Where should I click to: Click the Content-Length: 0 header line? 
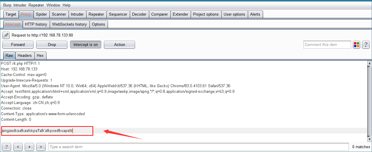[x=16, y=120]
